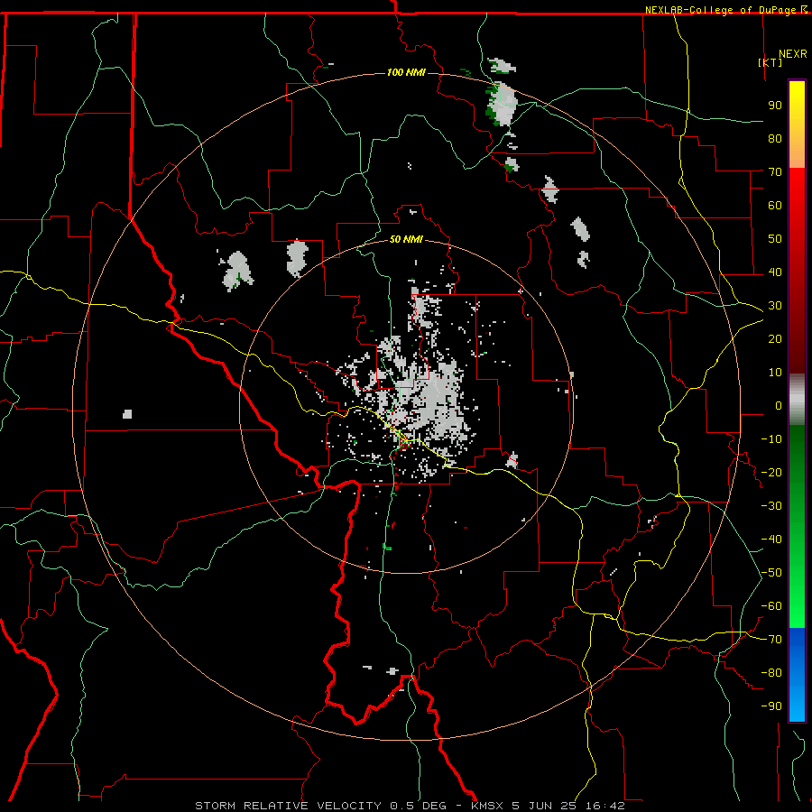This screenshot has width=812, height=812.
Task: Click the NEXR label above the legend
Action: pos(793,54)
